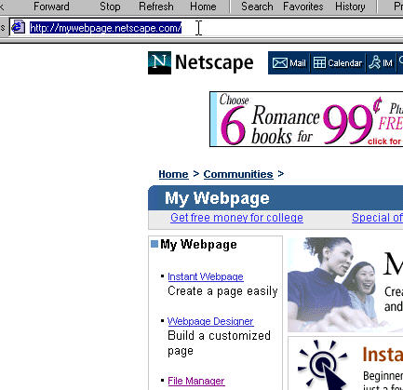The width and height of the screenshot is (403, 390).
Task: Click the Forward toolbar button
Action: tap(51, 7)
